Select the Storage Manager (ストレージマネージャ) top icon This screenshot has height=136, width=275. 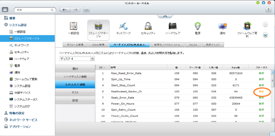[x=98, y=30]
